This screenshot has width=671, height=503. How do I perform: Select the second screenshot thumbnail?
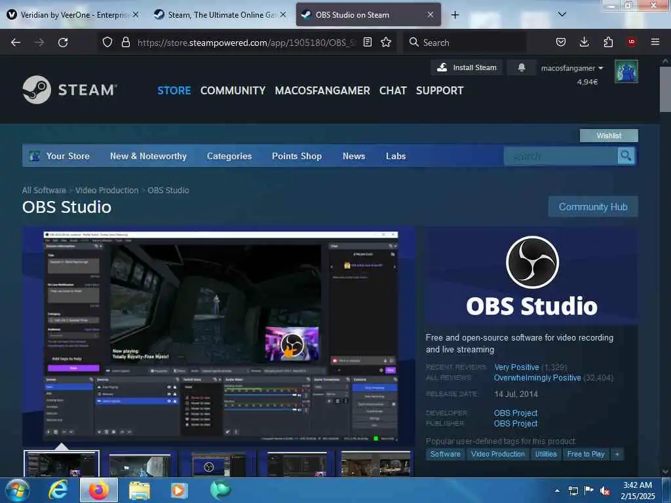(140, 464)
